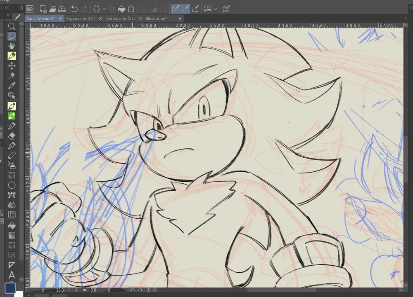Save the document with save icon
This screenshot has width=413, height=297.
click(62, 9)
